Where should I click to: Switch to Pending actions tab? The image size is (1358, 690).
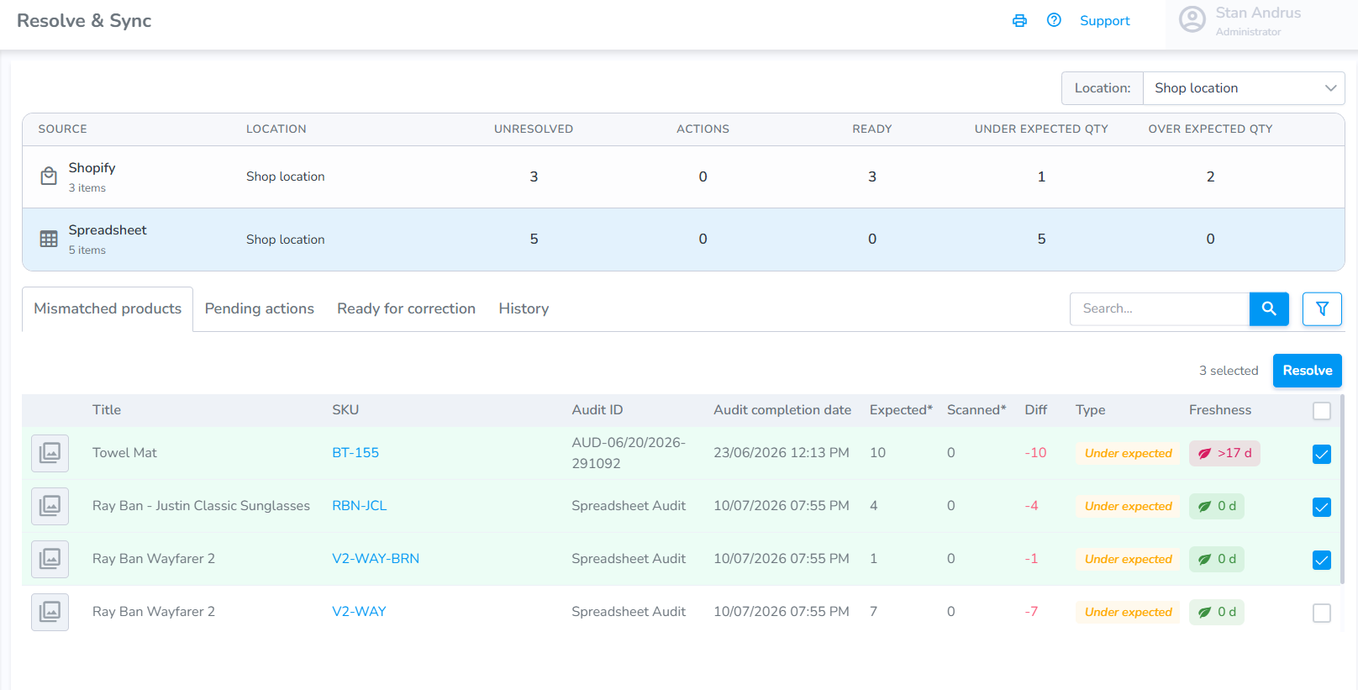260,308
